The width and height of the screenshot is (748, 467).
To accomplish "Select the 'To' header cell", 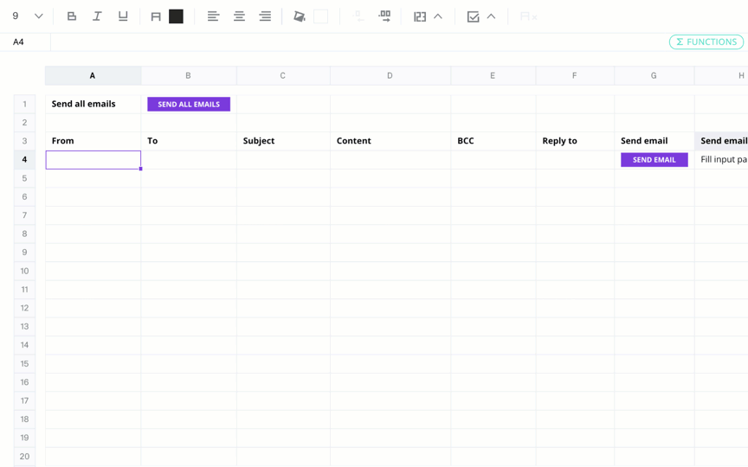I will click(189, 141).
